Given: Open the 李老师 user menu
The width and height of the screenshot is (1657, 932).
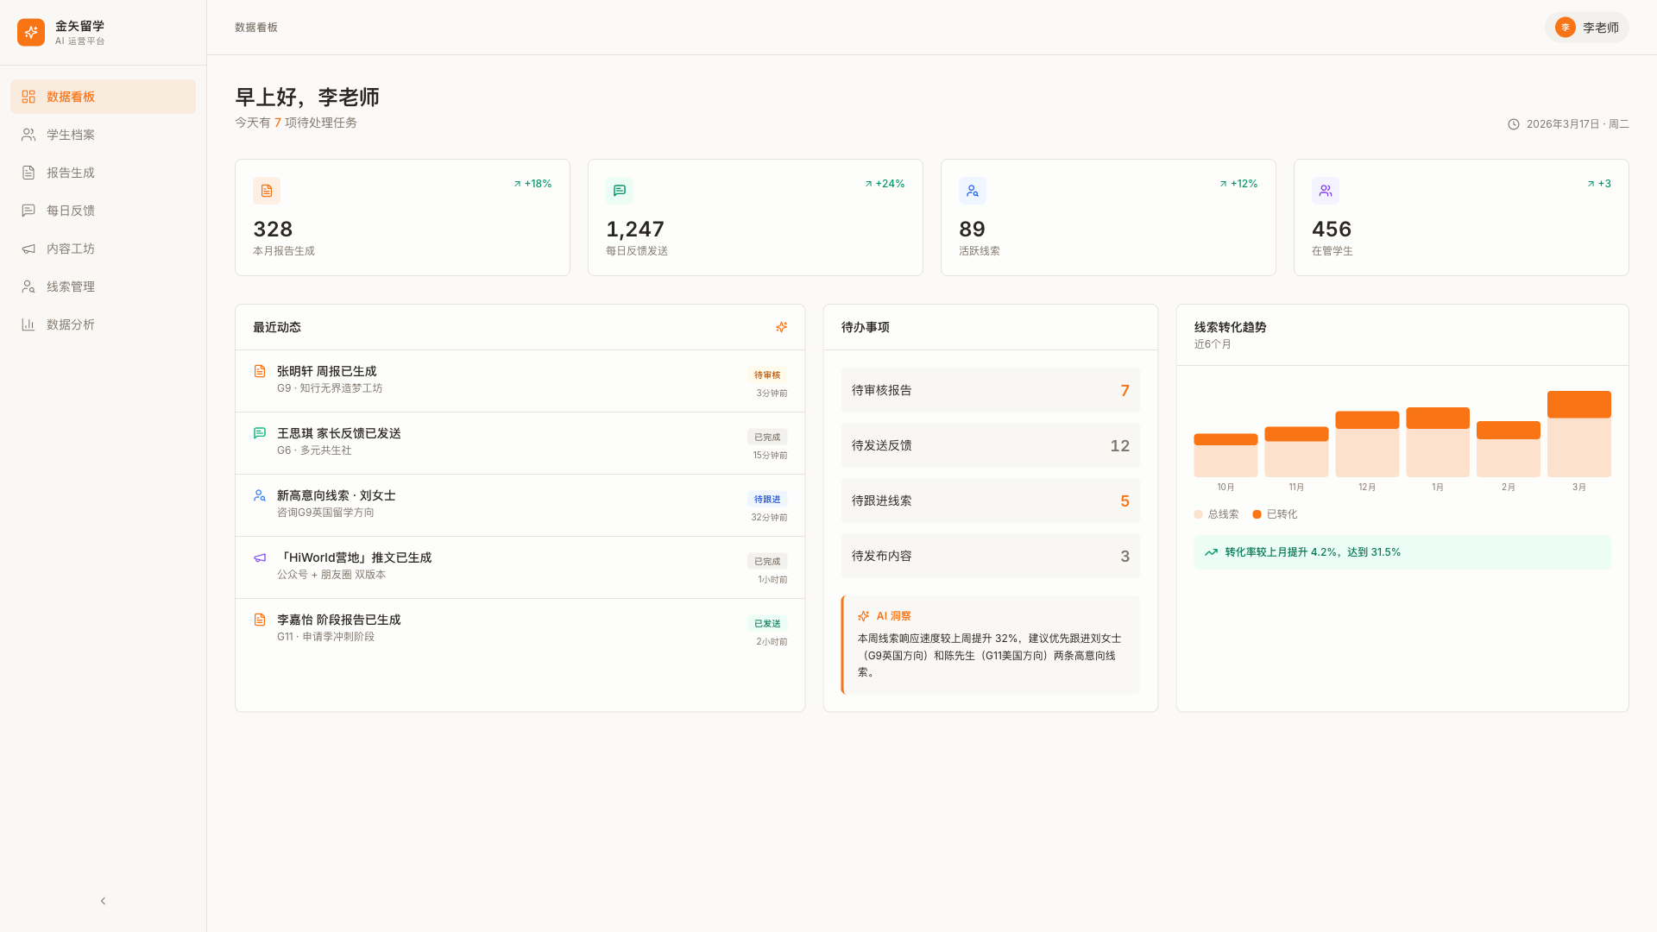Looking at the screenshot, I should pos(1586,28).
